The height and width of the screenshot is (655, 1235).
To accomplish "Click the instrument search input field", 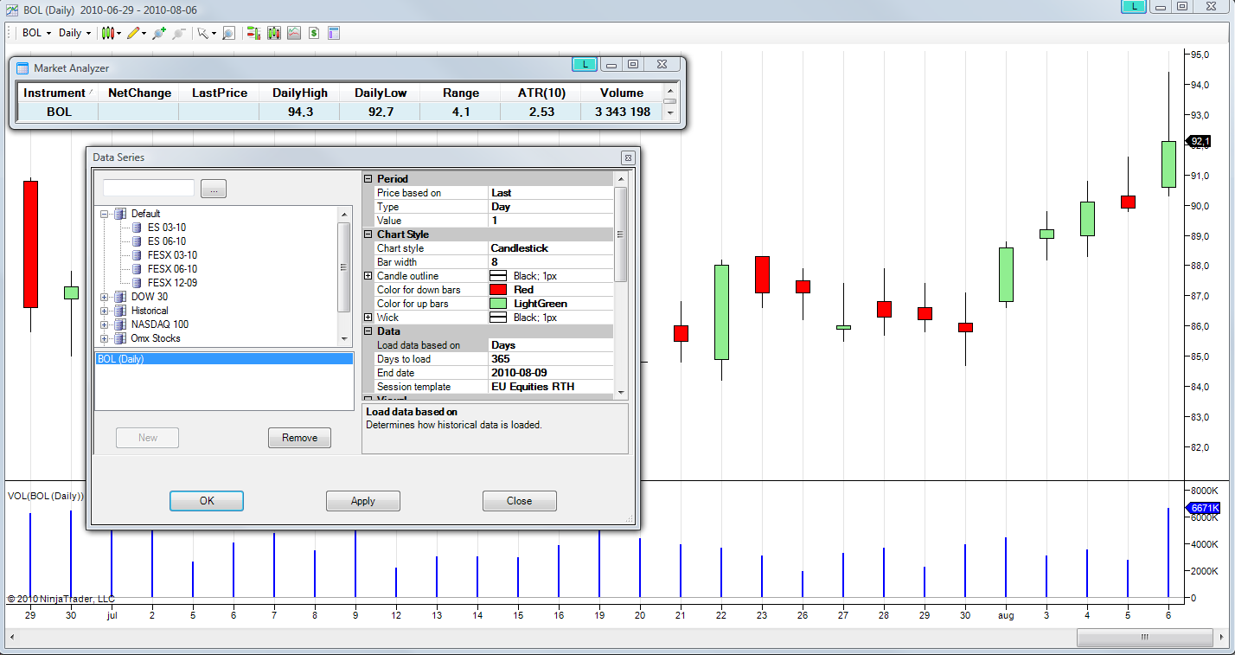I will tap(149, 188).
